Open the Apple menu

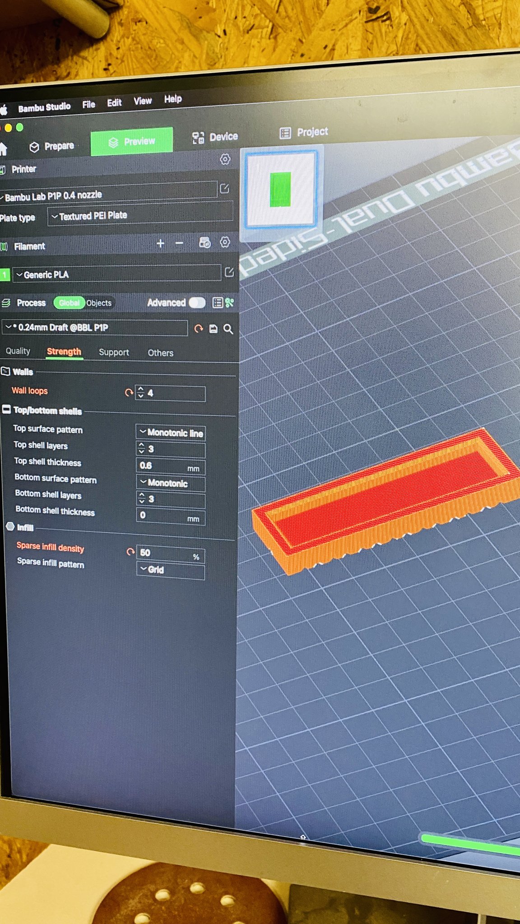tap(4, 110)
